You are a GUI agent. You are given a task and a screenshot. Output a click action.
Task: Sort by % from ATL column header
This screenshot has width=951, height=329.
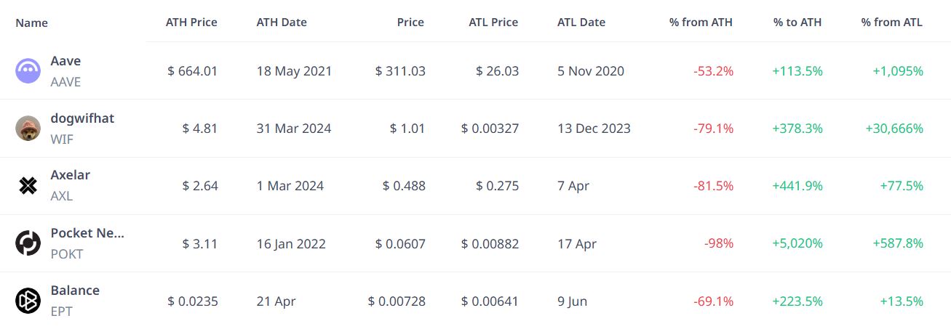pos(891,22)
